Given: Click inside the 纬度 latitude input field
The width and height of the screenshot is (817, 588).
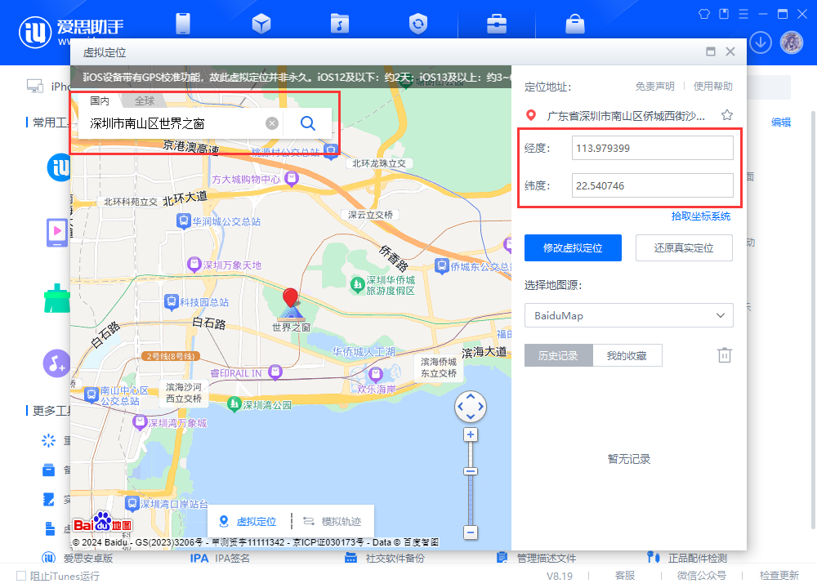Looking at the screenshot, I should [x=651, y=185].
